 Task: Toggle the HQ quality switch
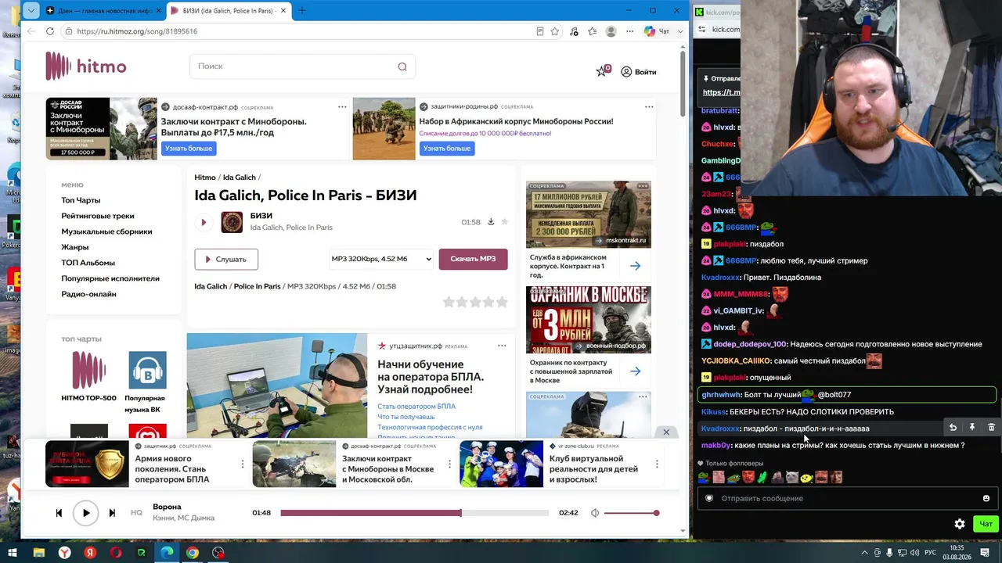[136, 513]
